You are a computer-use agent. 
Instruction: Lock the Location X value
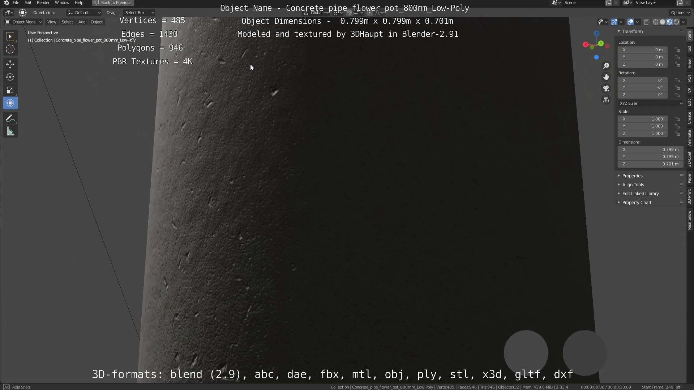(x=677, y=50)
